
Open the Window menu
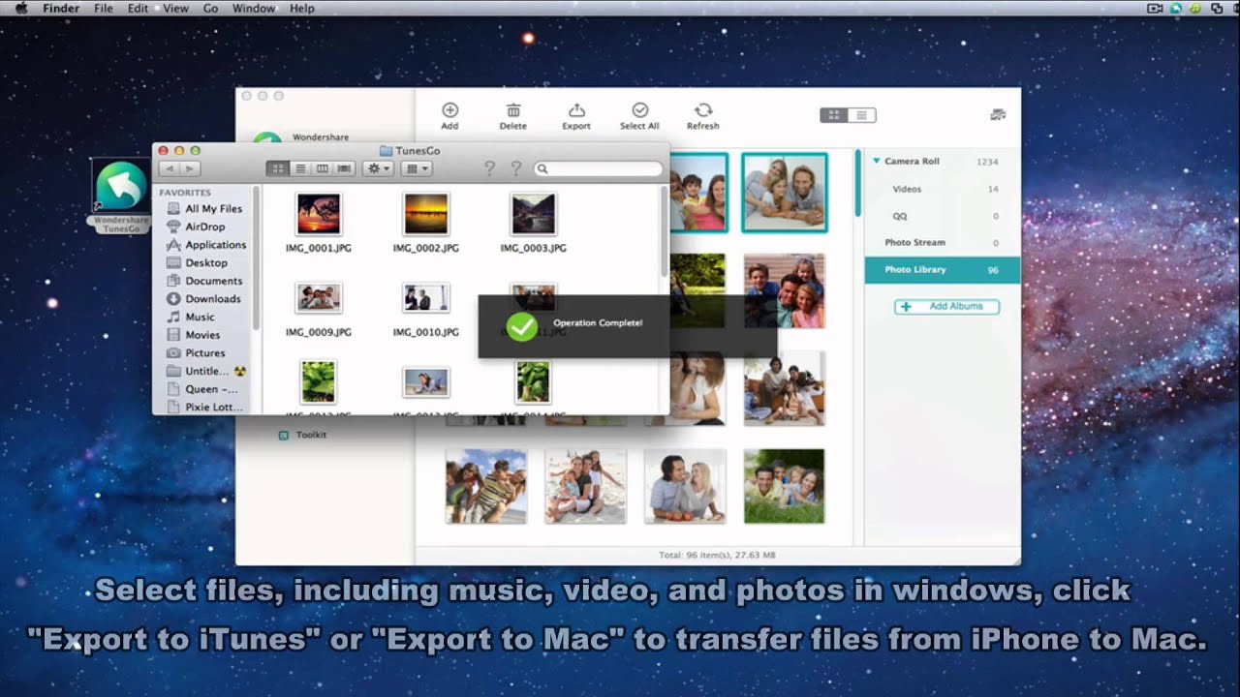[x=254, y=8]
